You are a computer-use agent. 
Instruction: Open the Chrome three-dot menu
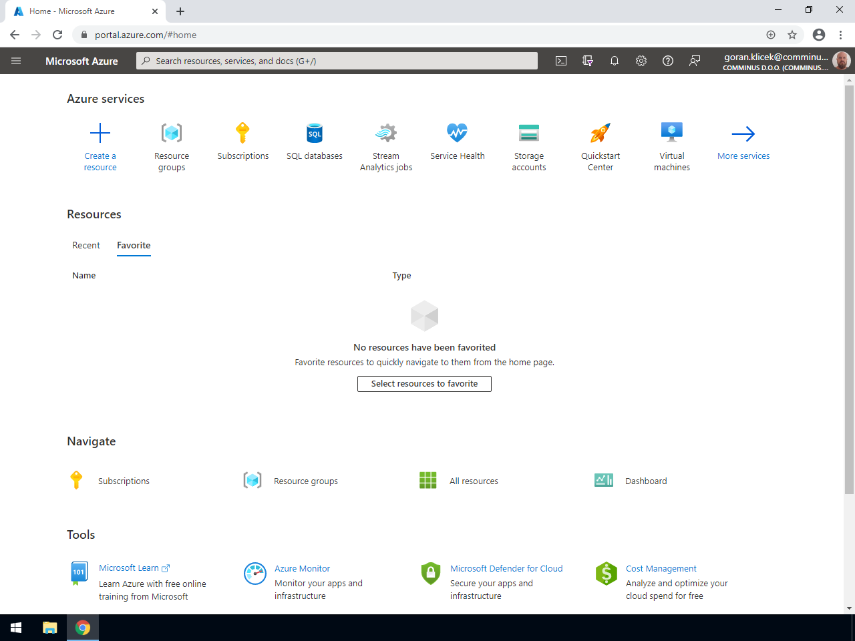click(x=841, y=35)
